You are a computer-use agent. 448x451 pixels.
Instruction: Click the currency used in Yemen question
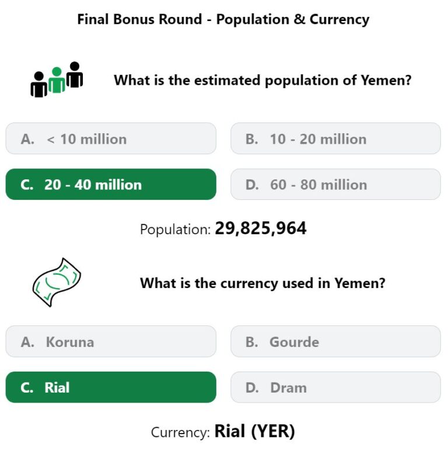[x=262, y=283]
